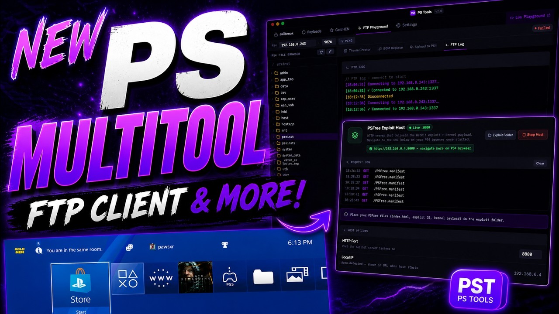Select the host folder
The width and height of the screenshot is (559, 314).
tap(282, 118)
